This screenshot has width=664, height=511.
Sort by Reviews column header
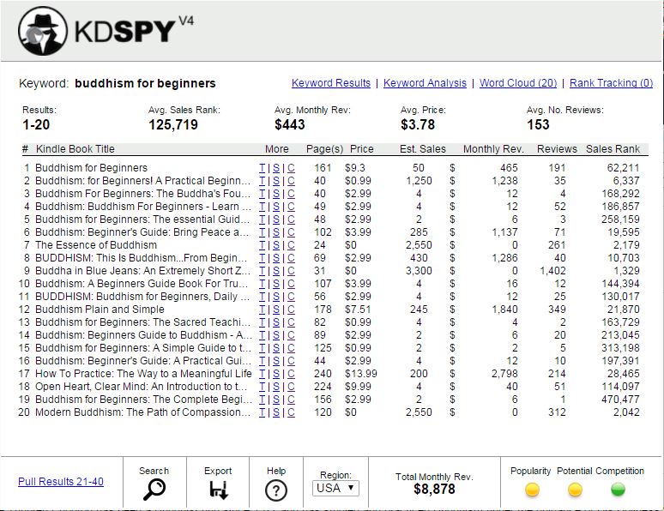557,149
